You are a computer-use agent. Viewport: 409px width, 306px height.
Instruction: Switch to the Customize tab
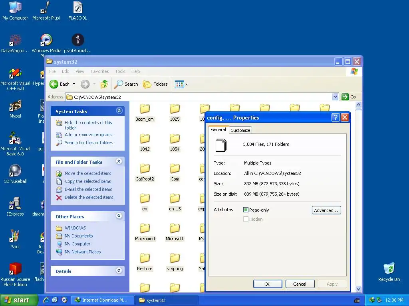(x=240, y=130)
